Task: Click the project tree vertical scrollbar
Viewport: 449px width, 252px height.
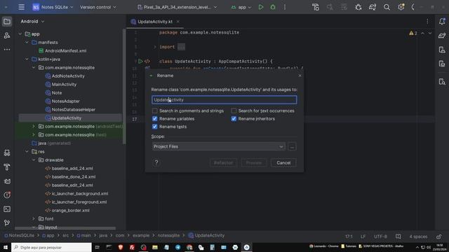Action: point(124,85)
